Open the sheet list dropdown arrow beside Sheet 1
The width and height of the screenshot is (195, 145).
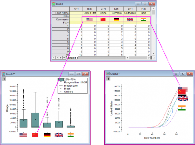coord(64,58)
